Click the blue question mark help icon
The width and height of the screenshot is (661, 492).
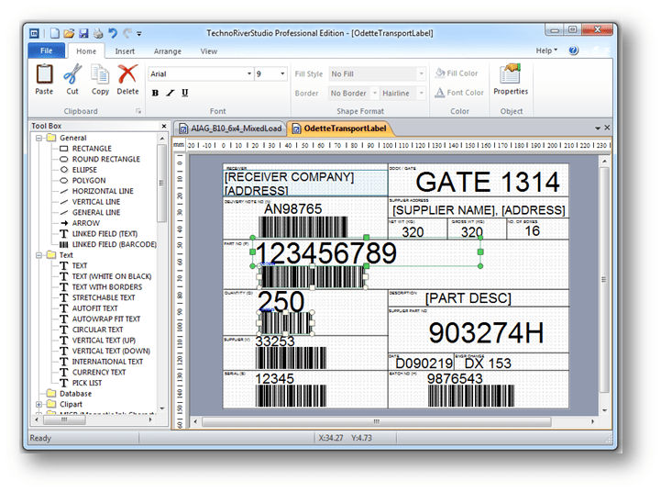click(573, 50)
